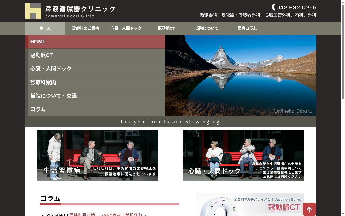Open the 生活習慣病 banner image
Viewport: 345px width, 216px height.
pos(98,155)
